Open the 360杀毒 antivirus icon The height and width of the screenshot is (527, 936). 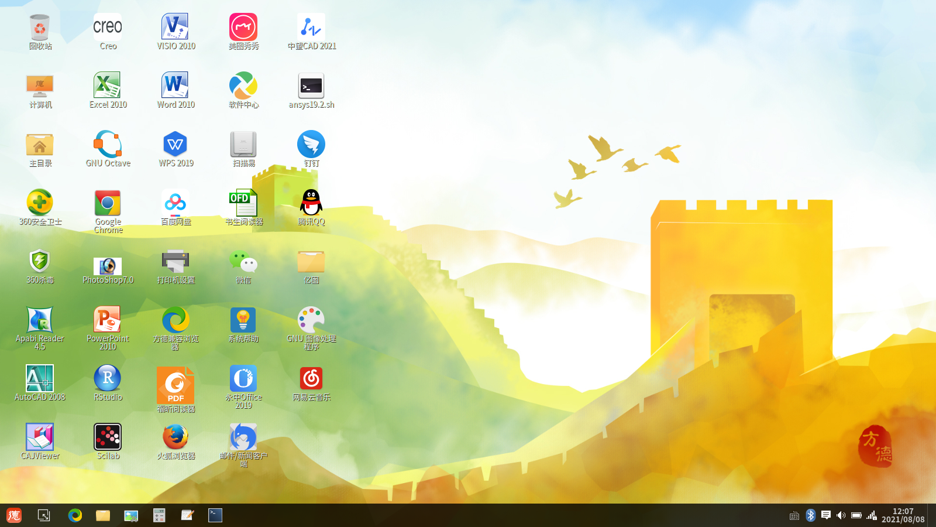pyautogui.click(x=40, y=262)
